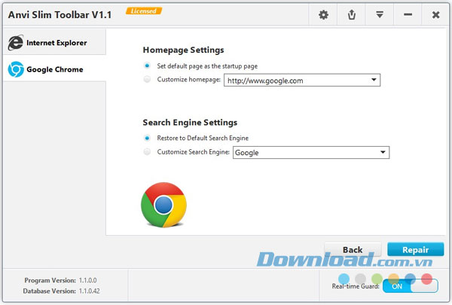The height and width of the screenshot is (305, 452).
Task: Select the Google Chrome tab label
Action: pyautogui.click(x=54, y=69)
